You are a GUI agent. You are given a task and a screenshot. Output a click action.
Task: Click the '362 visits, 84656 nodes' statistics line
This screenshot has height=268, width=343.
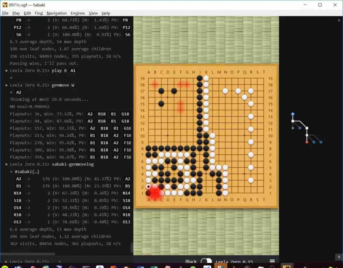65,244
